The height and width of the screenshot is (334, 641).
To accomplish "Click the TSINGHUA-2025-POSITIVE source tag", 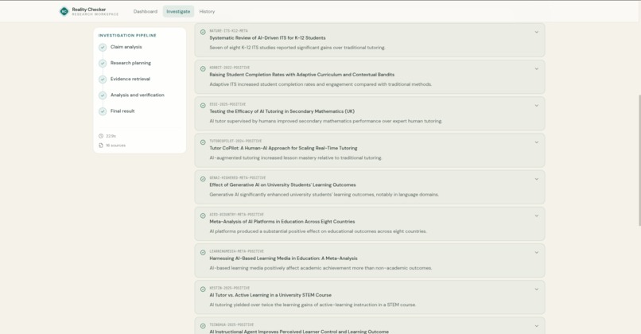I will pos(231,325).
